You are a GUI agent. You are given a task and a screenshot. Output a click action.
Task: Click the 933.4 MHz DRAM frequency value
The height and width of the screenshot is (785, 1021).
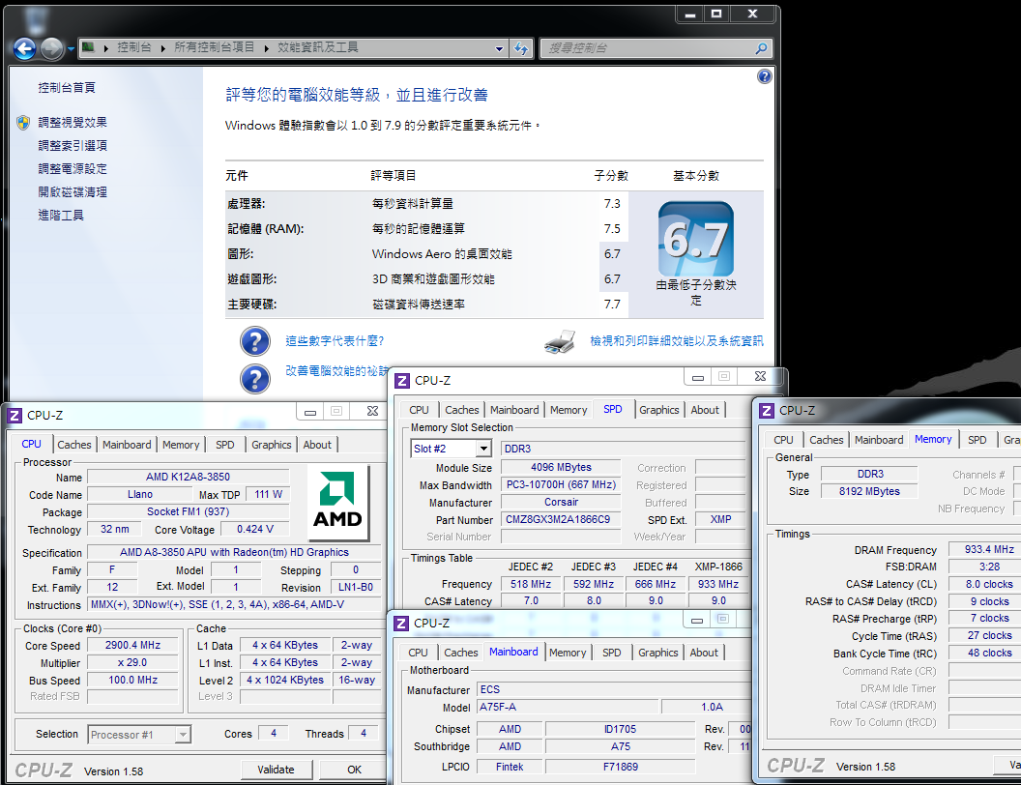point(989,549)
